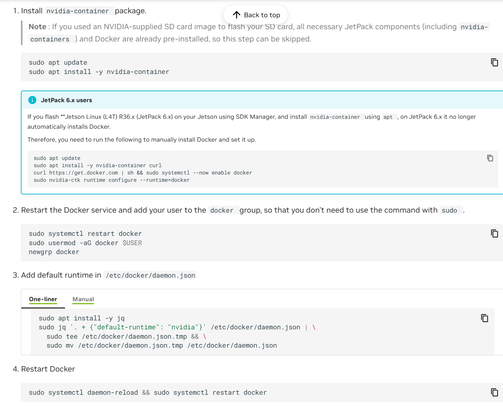Viewport: 503px width, 406px height.
Task: Click the 'docker' inline code in step 2
Action: [x=223, y=210]
